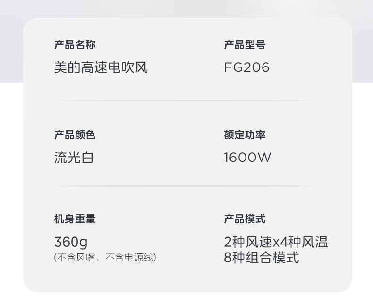Image resolution: width=373 pixels, height=303 pixels.
Task: Click the divider line below 流光白
Action: coord(186,186)
